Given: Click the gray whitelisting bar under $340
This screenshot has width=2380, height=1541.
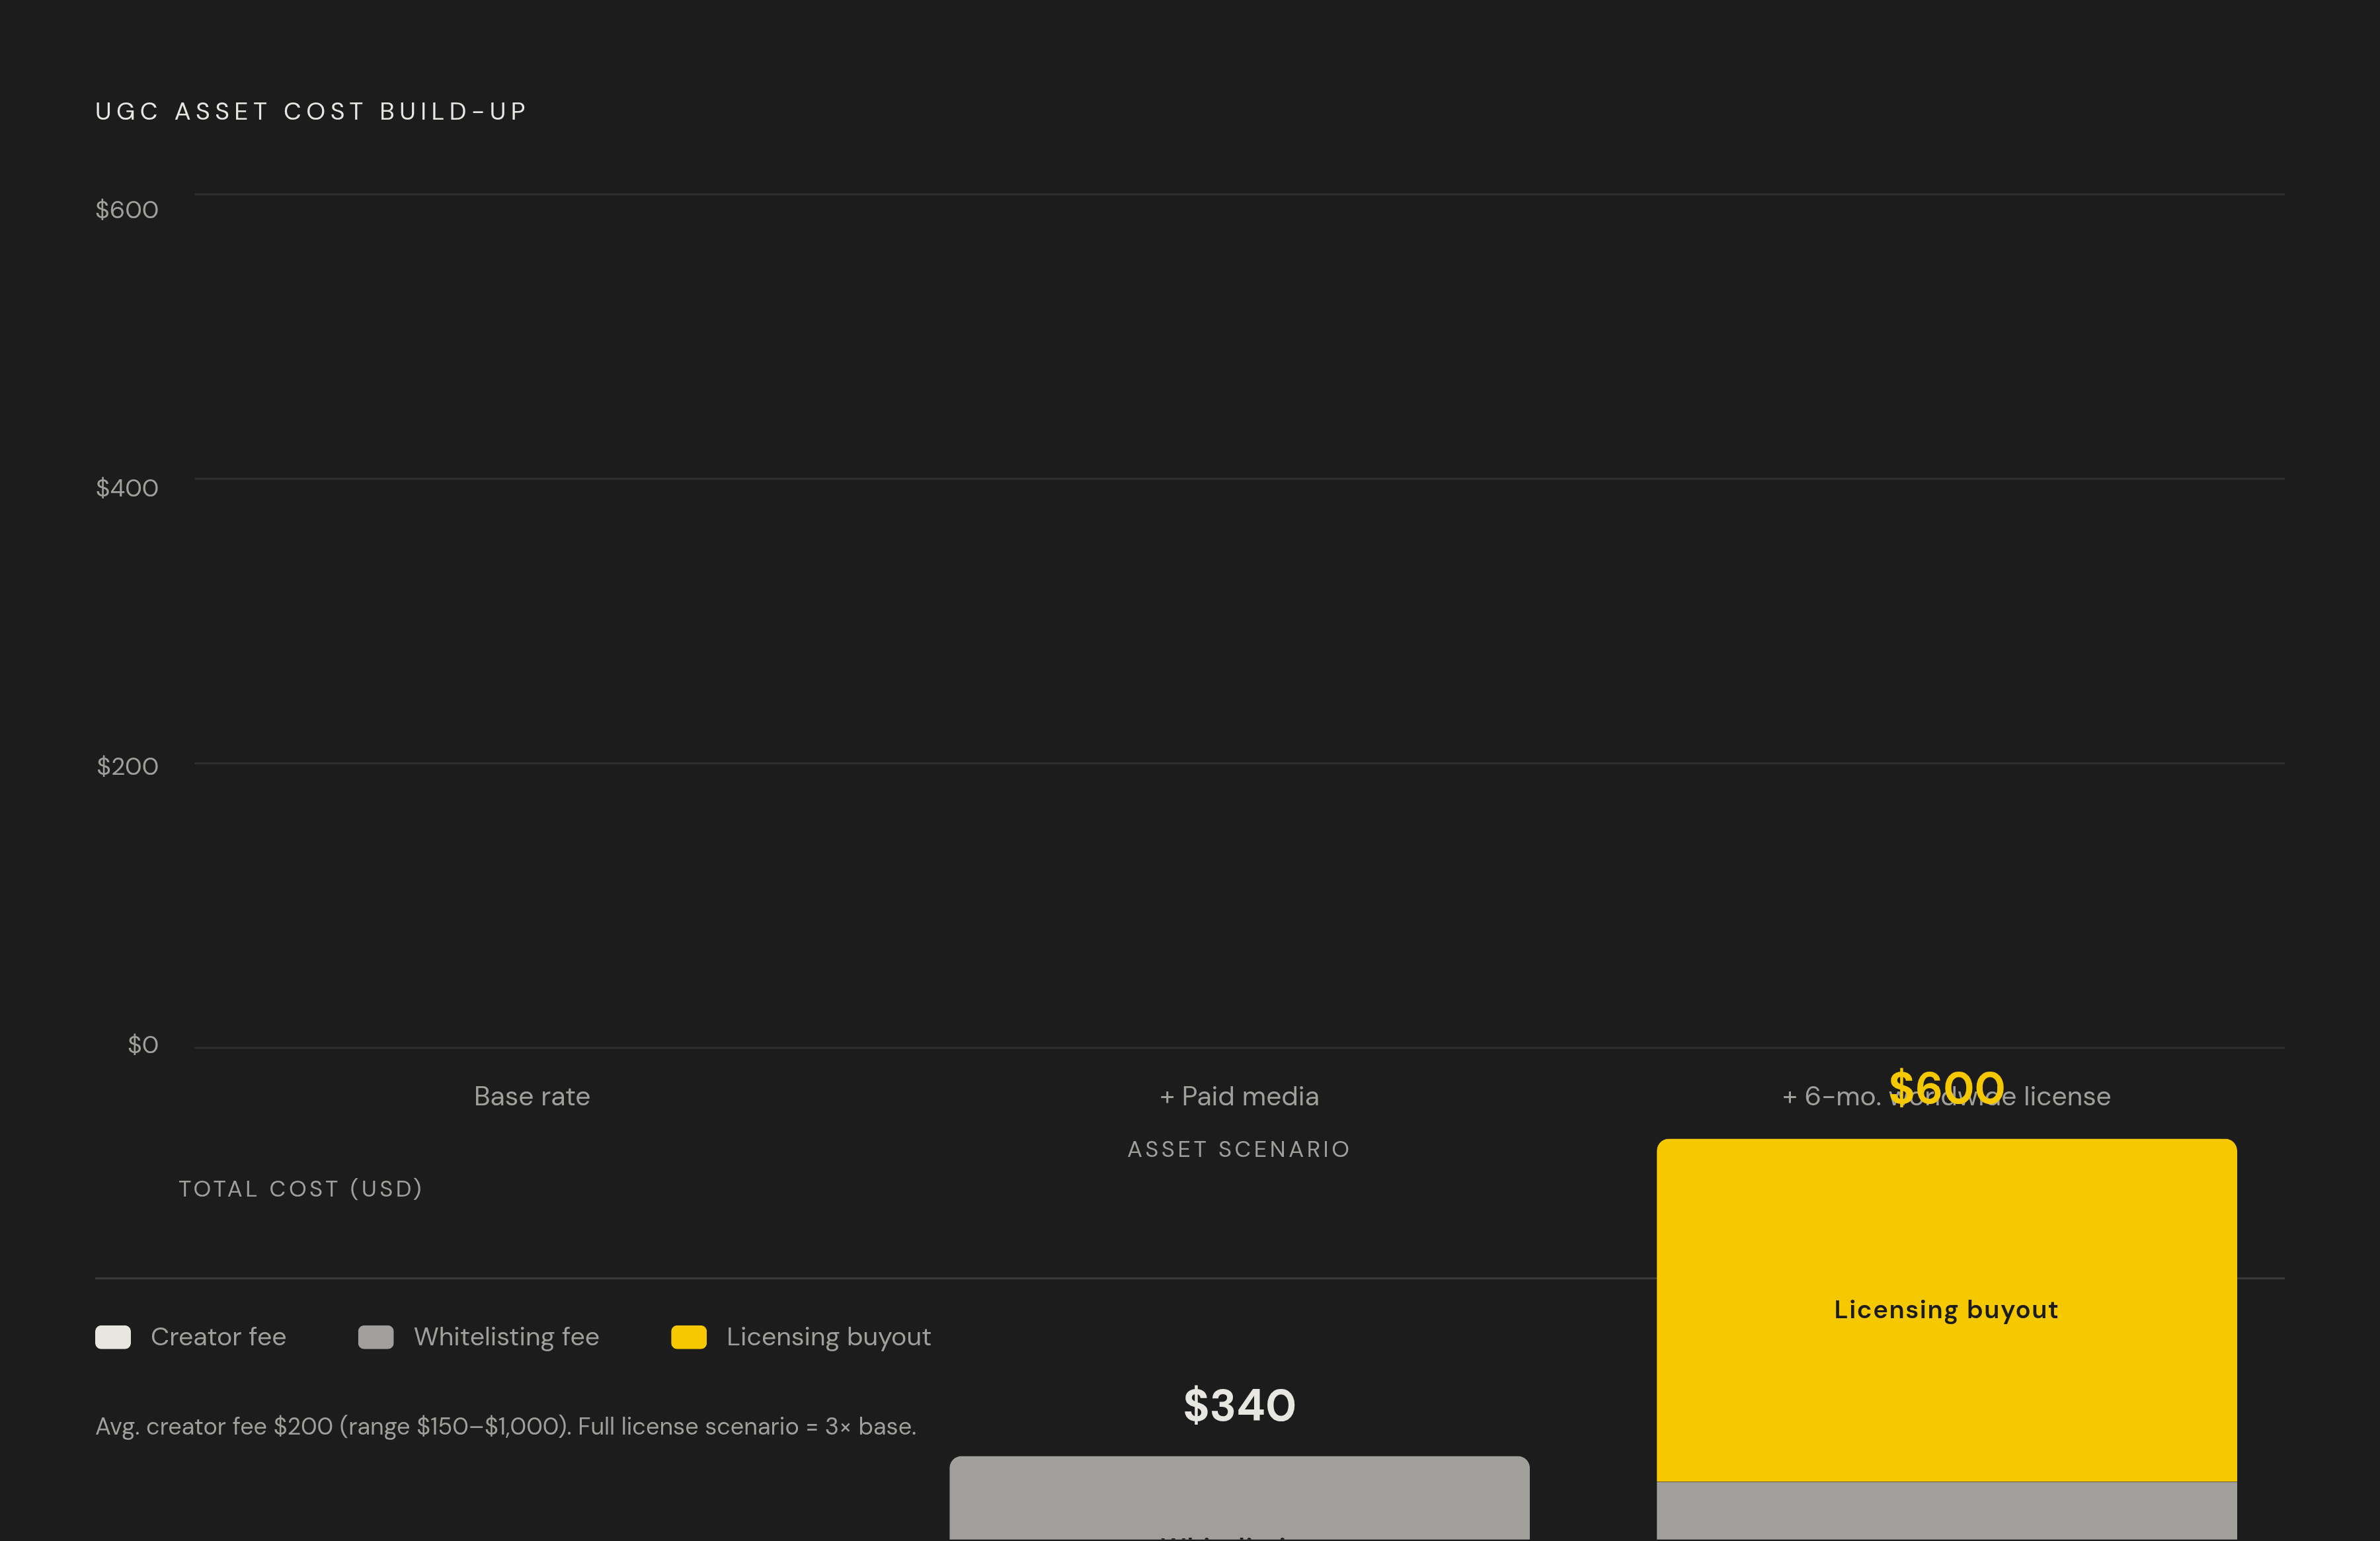Looking at the screenshot, I should coord(1239,1498).
